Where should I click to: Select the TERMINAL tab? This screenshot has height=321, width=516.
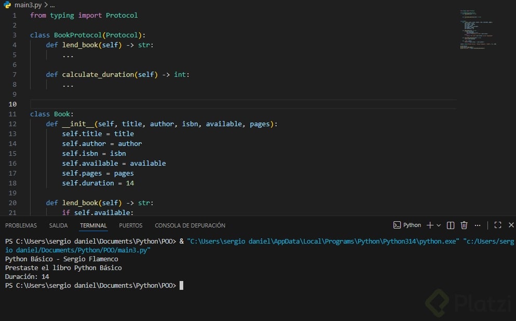click(93, 225)
